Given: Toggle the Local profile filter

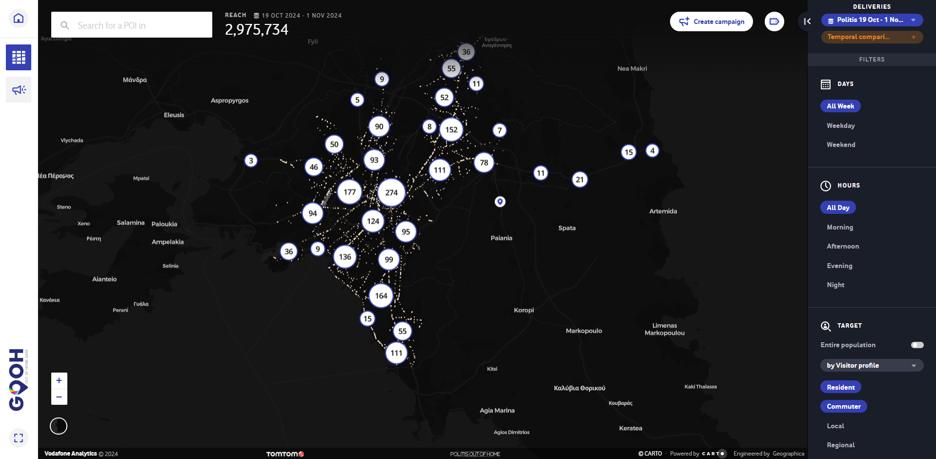Looking at the screenshot, I should [x=835, y=426].
